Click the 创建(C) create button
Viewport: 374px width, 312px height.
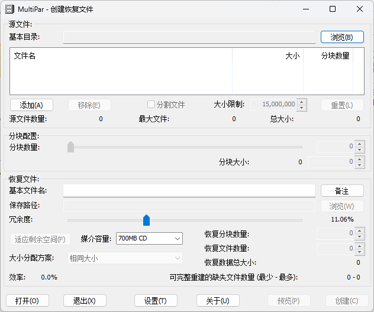(x=347, y=301)
